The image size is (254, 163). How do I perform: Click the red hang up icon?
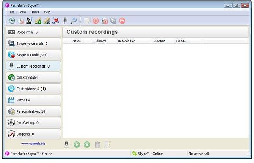[x=122, y=21]
